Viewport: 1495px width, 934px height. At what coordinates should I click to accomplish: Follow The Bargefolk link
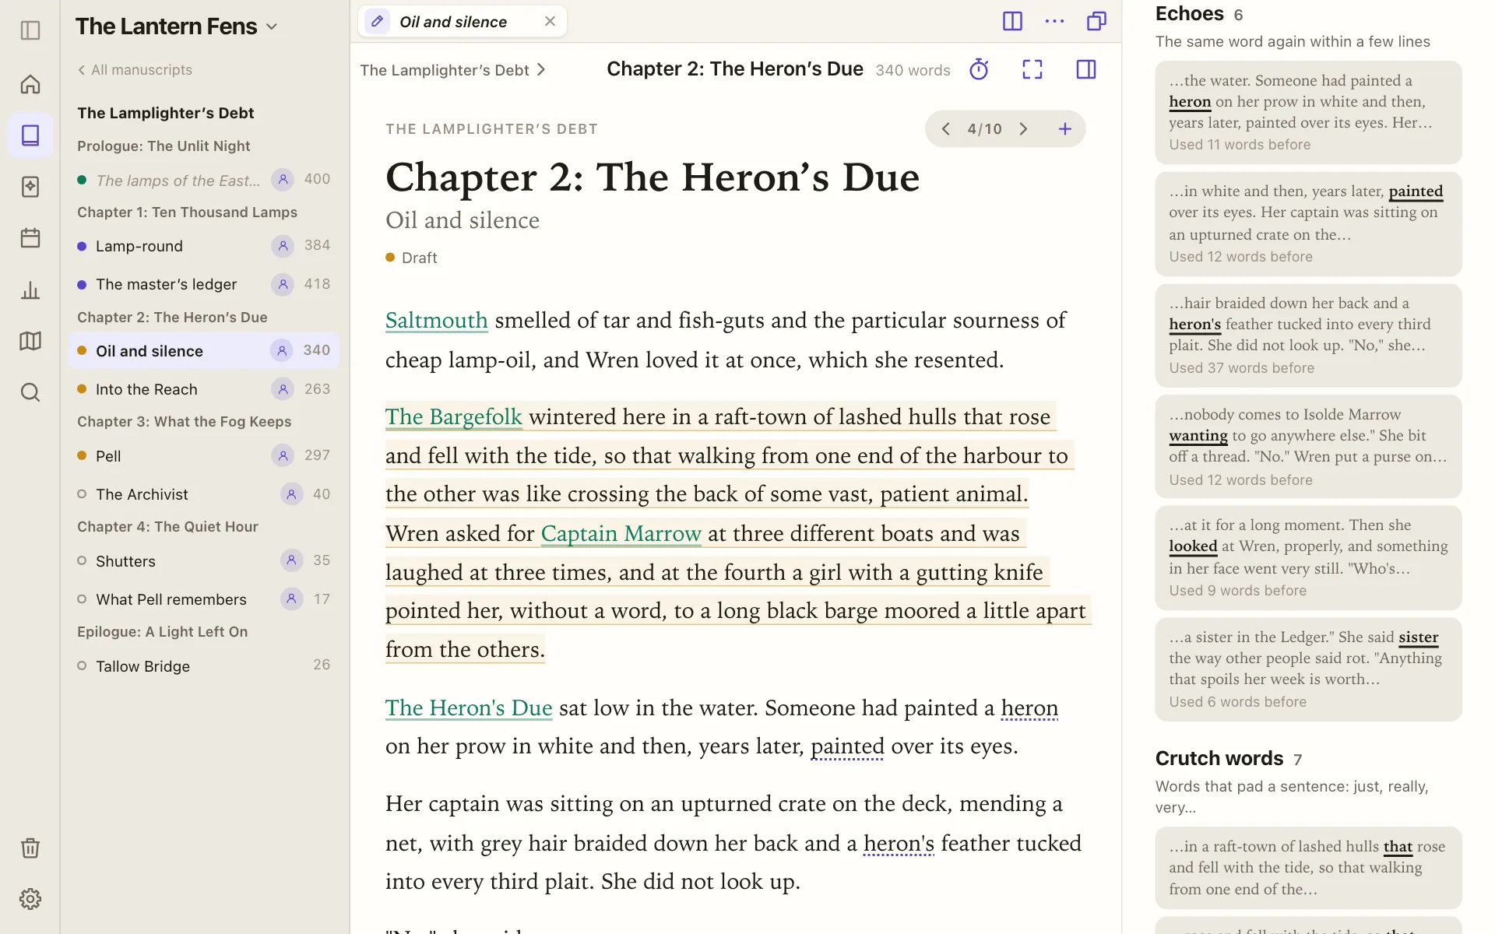[x=454, y=417]
